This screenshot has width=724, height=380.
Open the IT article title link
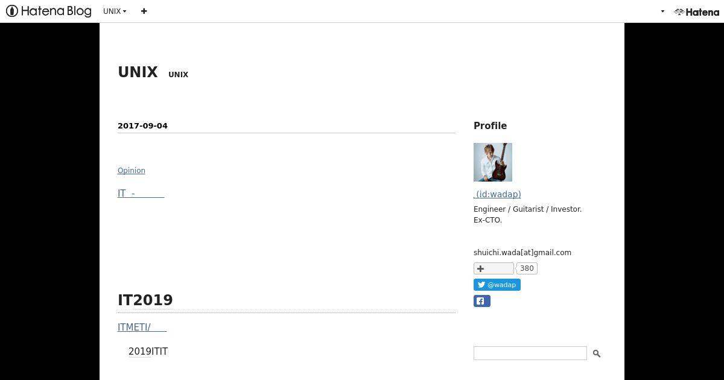click(141, 193)
